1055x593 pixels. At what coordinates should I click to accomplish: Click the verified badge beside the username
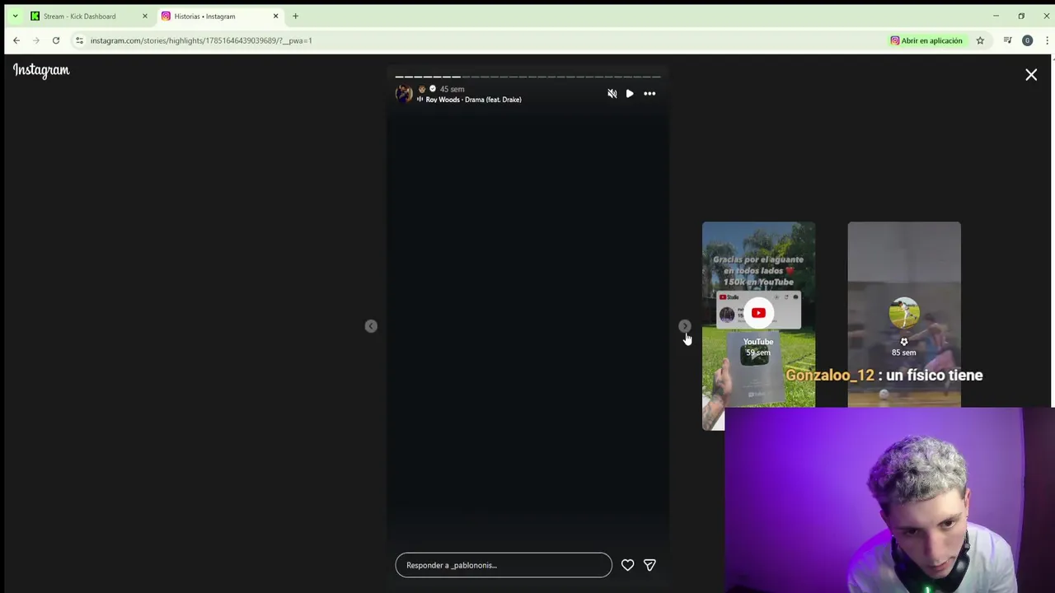pyautogui.click(x=432, y=89)
